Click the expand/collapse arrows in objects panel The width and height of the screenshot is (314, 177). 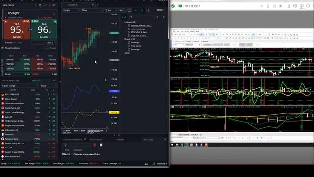point(157,17)
